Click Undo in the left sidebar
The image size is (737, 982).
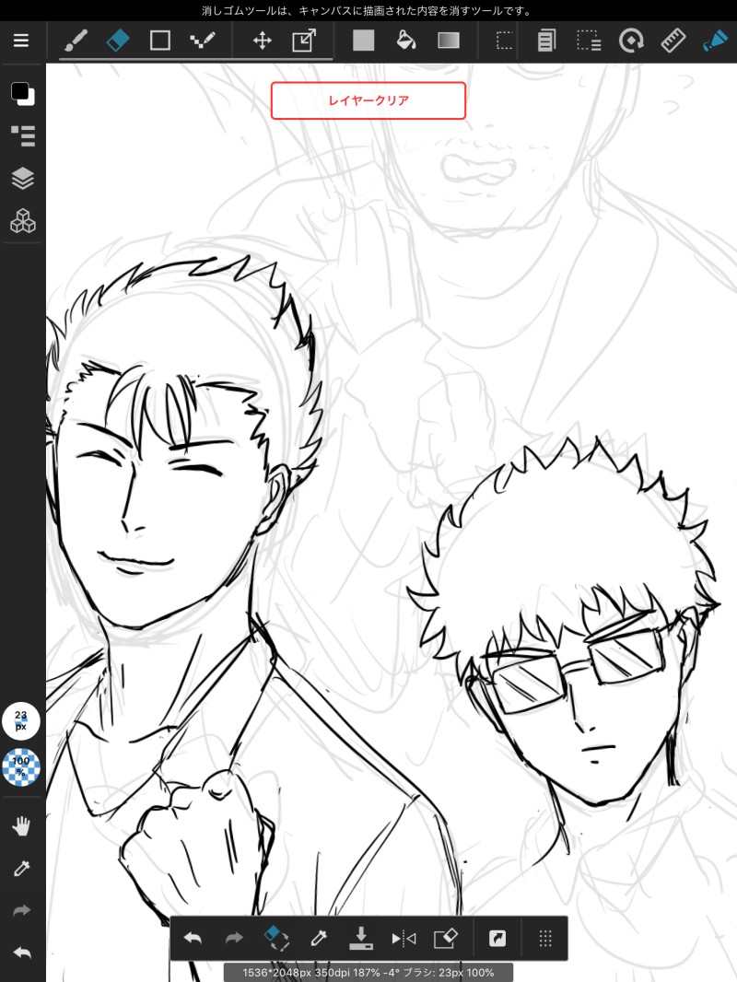[21, 953]
